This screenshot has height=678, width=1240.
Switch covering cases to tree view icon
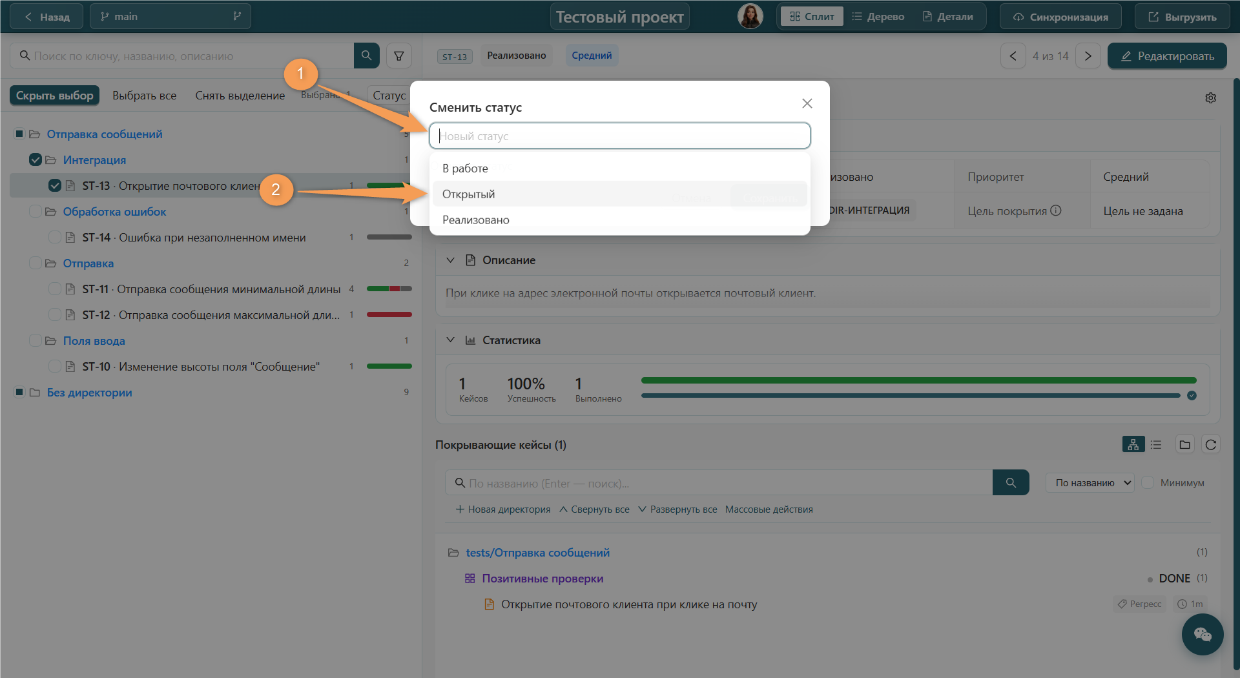point(1133,444)
